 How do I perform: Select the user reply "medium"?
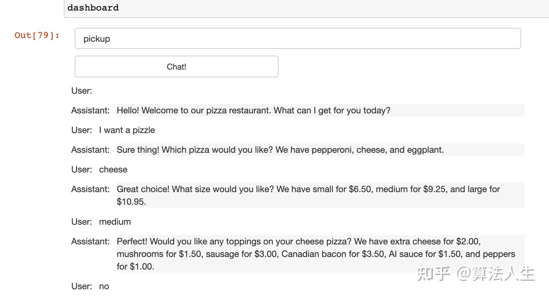115,222
